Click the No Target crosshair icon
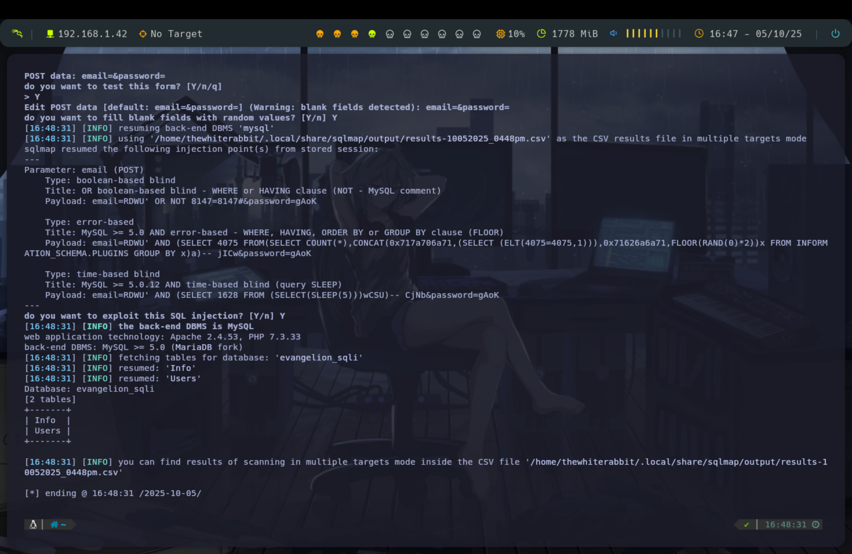852x554 pixels. [x=143, y=34]
